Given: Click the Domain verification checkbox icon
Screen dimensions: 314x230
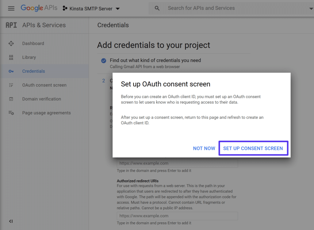Looking at the screenshot, I should (11, 99).
